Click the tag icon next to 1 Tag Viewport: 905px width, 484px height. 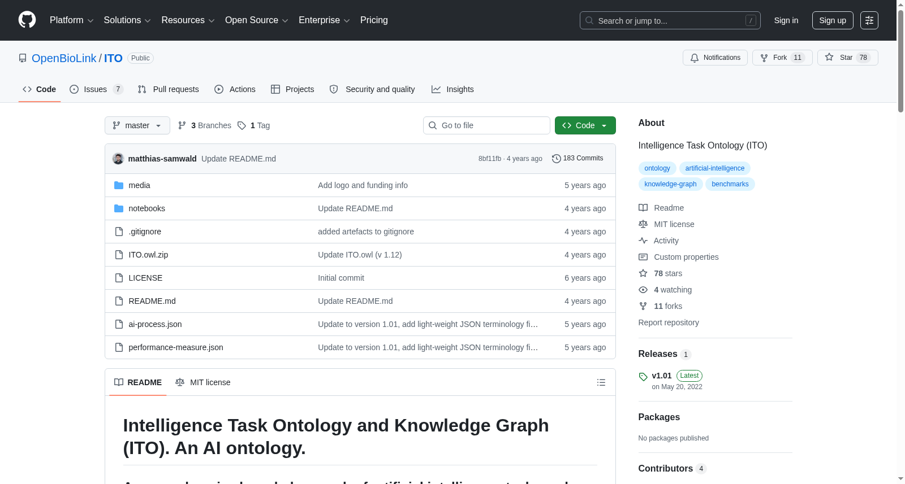click(x=242, y=125)
